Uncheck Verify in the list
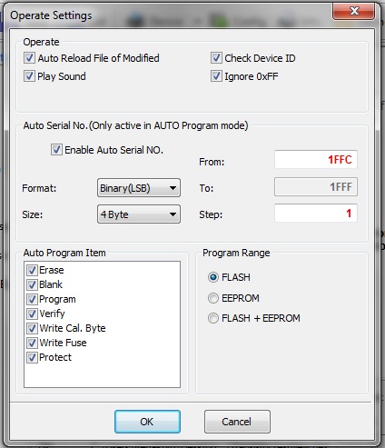The width and height of the screenshot is (385, 448). point(32,314)
